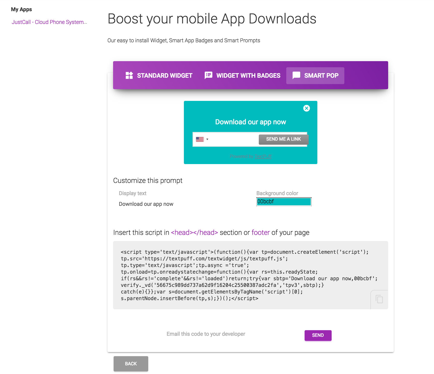Click the 'Download our app now' preview title
Image resolution: width=434 pixels, height=374 pixels.
(x=251, y=122)
